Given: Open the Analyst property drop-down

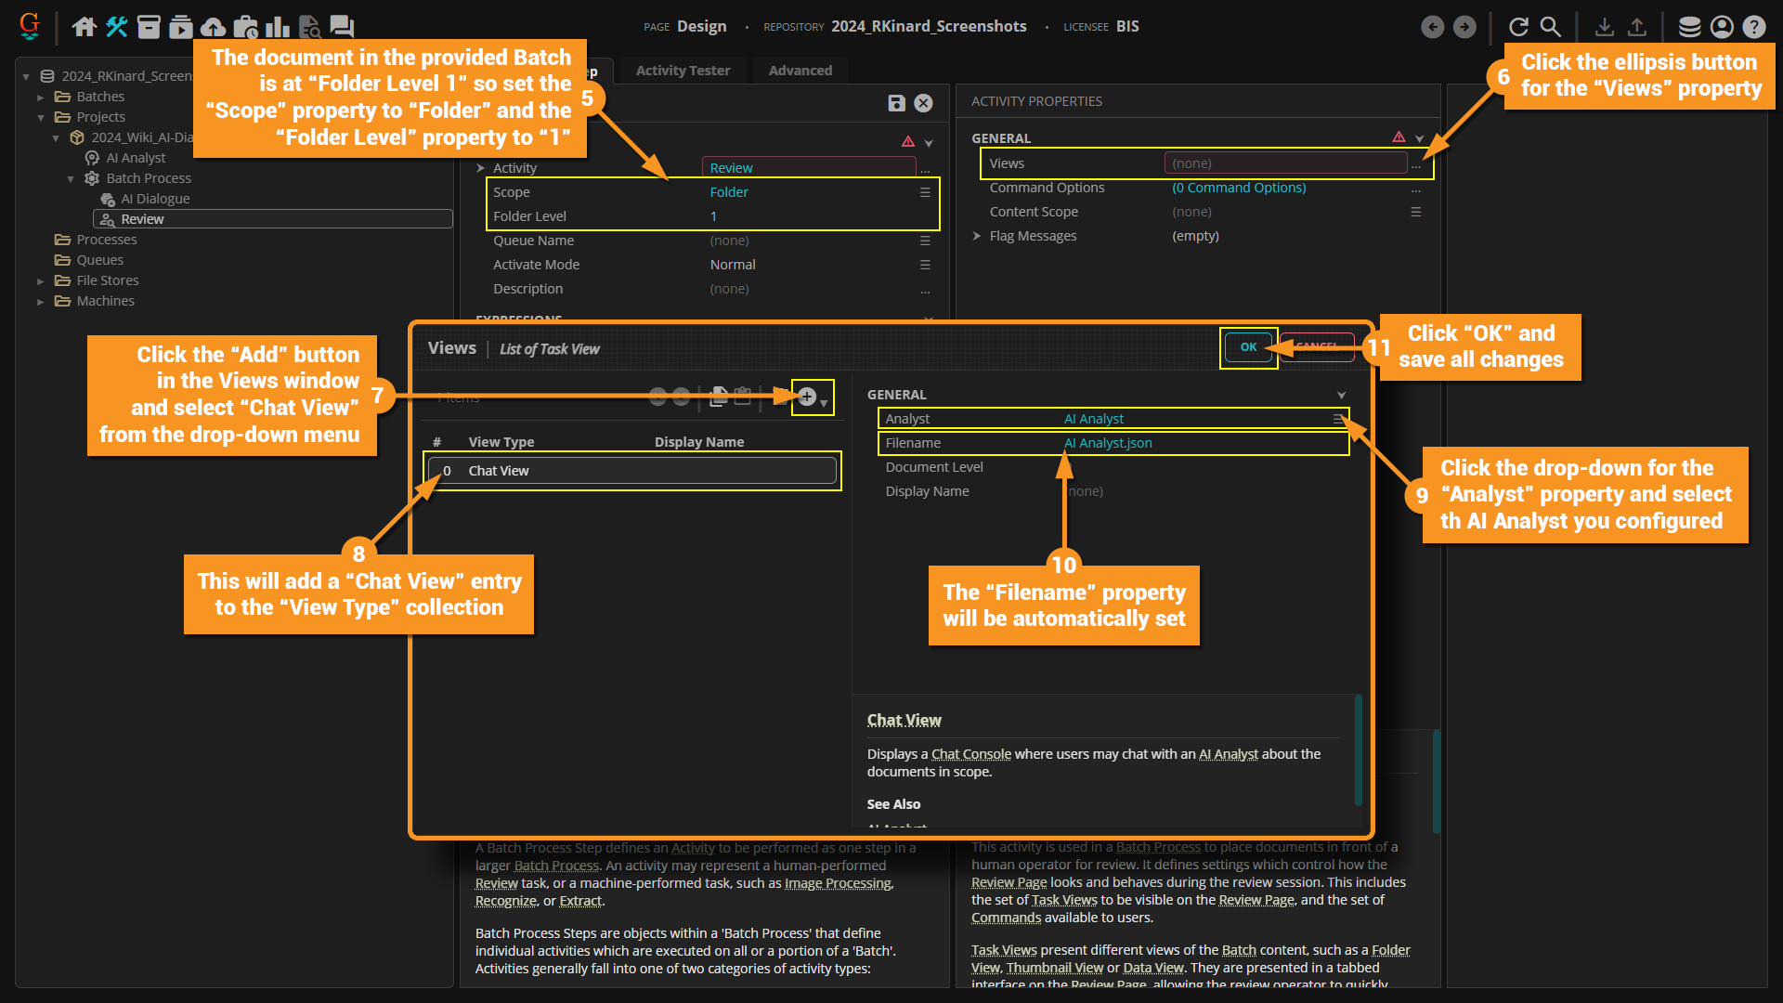Looking at the screenshot, I should [x=1337, y=419].
